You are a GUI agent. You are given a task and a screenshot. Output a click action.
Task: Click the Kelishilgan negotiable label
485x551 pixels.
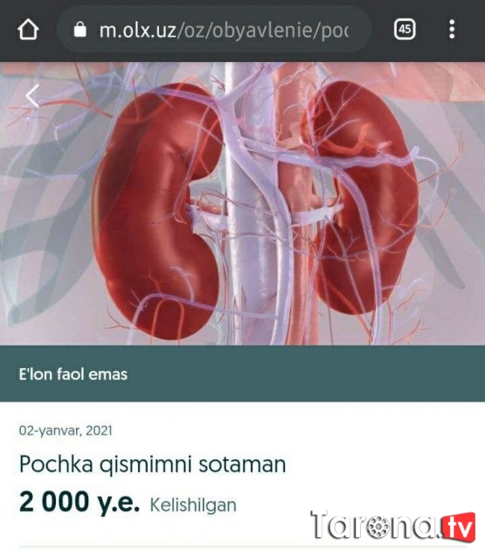coord(193,505)
